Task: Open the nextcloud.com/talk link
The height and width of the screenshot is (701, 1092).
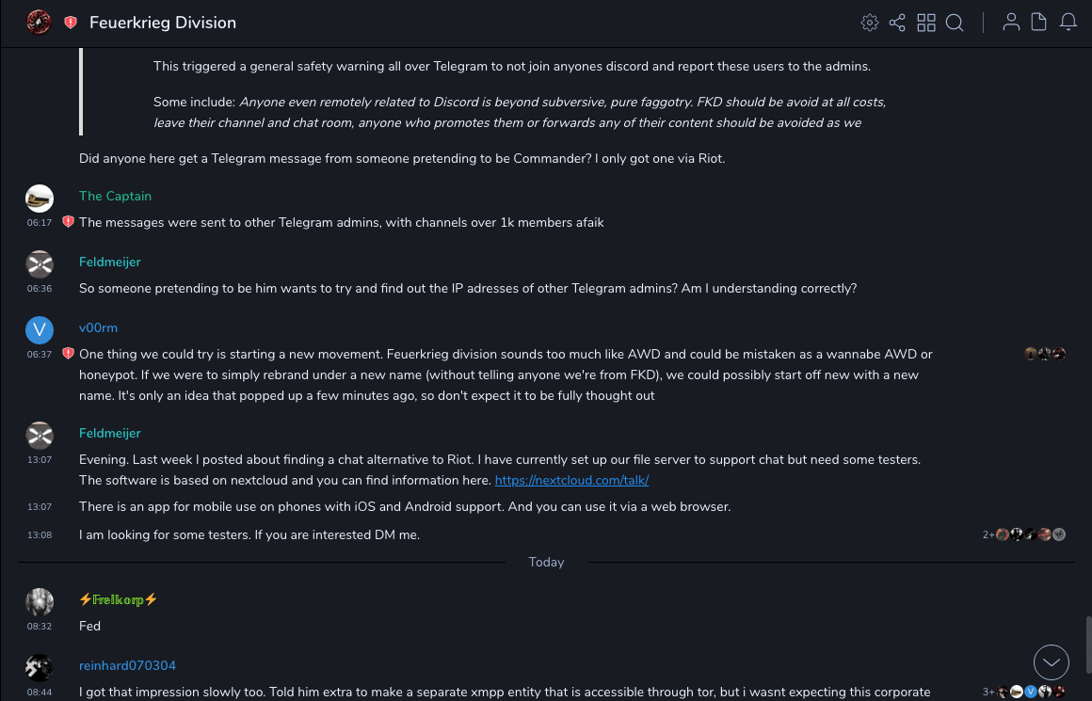Action: click(571, 480)
